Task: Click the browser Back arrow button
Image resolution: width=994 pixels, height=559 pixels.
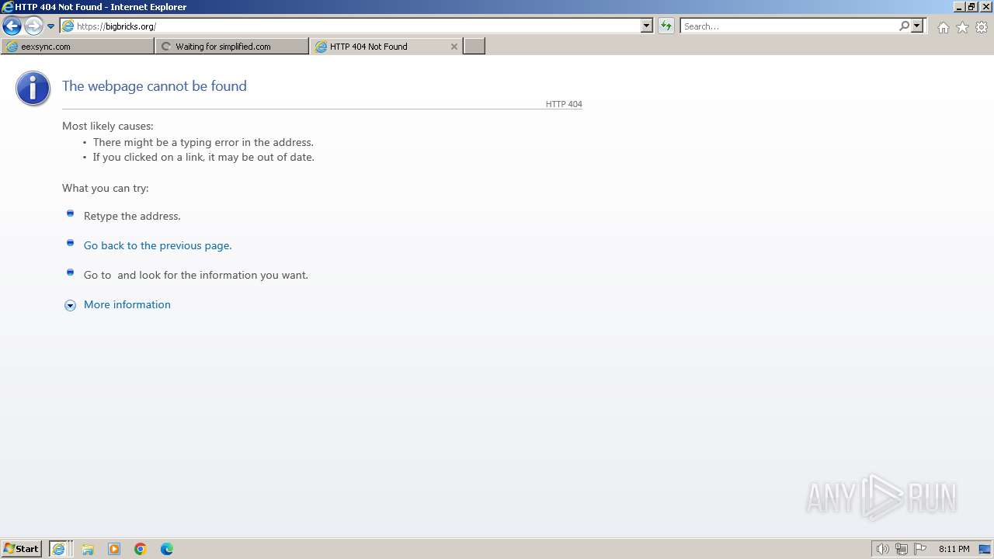Action: (x=12, y=26)
